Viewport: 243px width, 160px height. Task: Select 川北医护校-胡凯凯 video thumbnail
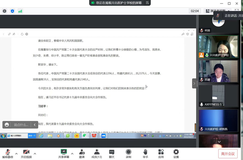point(218,120)
